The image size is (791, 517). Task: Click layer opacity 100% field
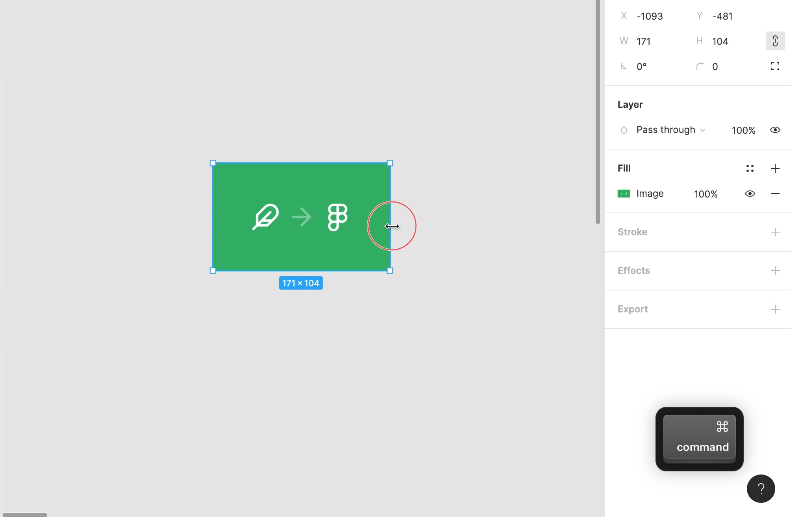pos(743,130)
